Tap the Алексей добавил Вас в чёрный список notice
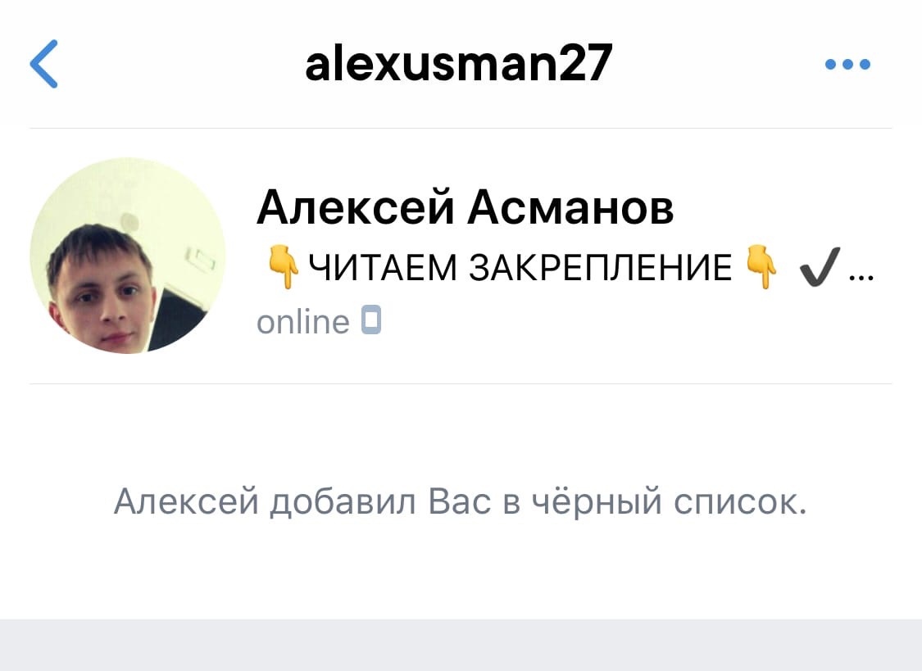Image resolution: width=922 pixels, height=671 pixels. (461, 501)
